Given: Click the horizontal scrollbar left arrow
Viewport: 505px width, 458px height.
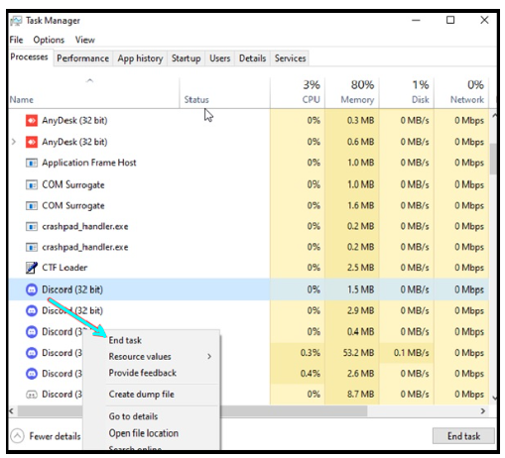Looking at the screenshot, I should pyautogui.click(x=12, y=411).
